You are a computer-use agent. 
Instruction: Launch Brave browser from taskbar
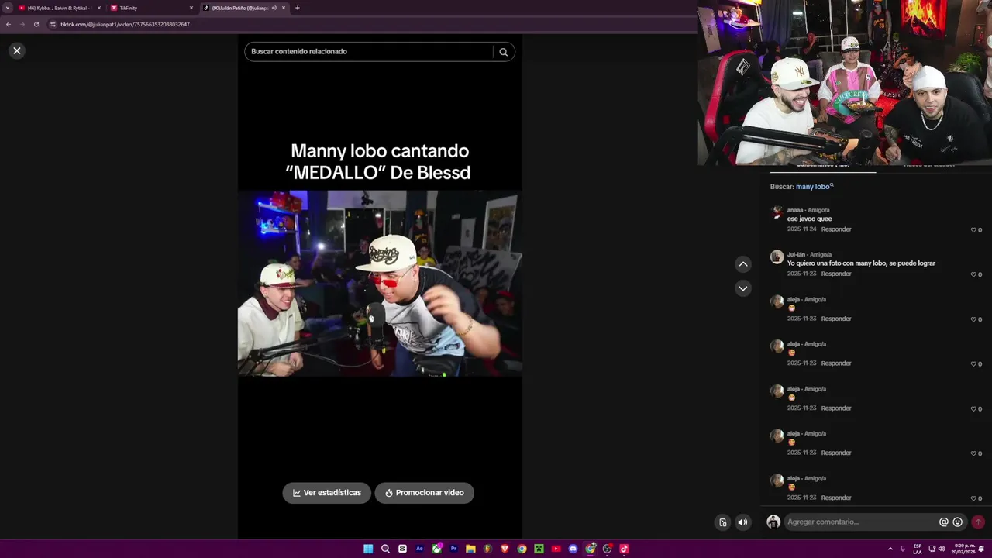[505, 549]
